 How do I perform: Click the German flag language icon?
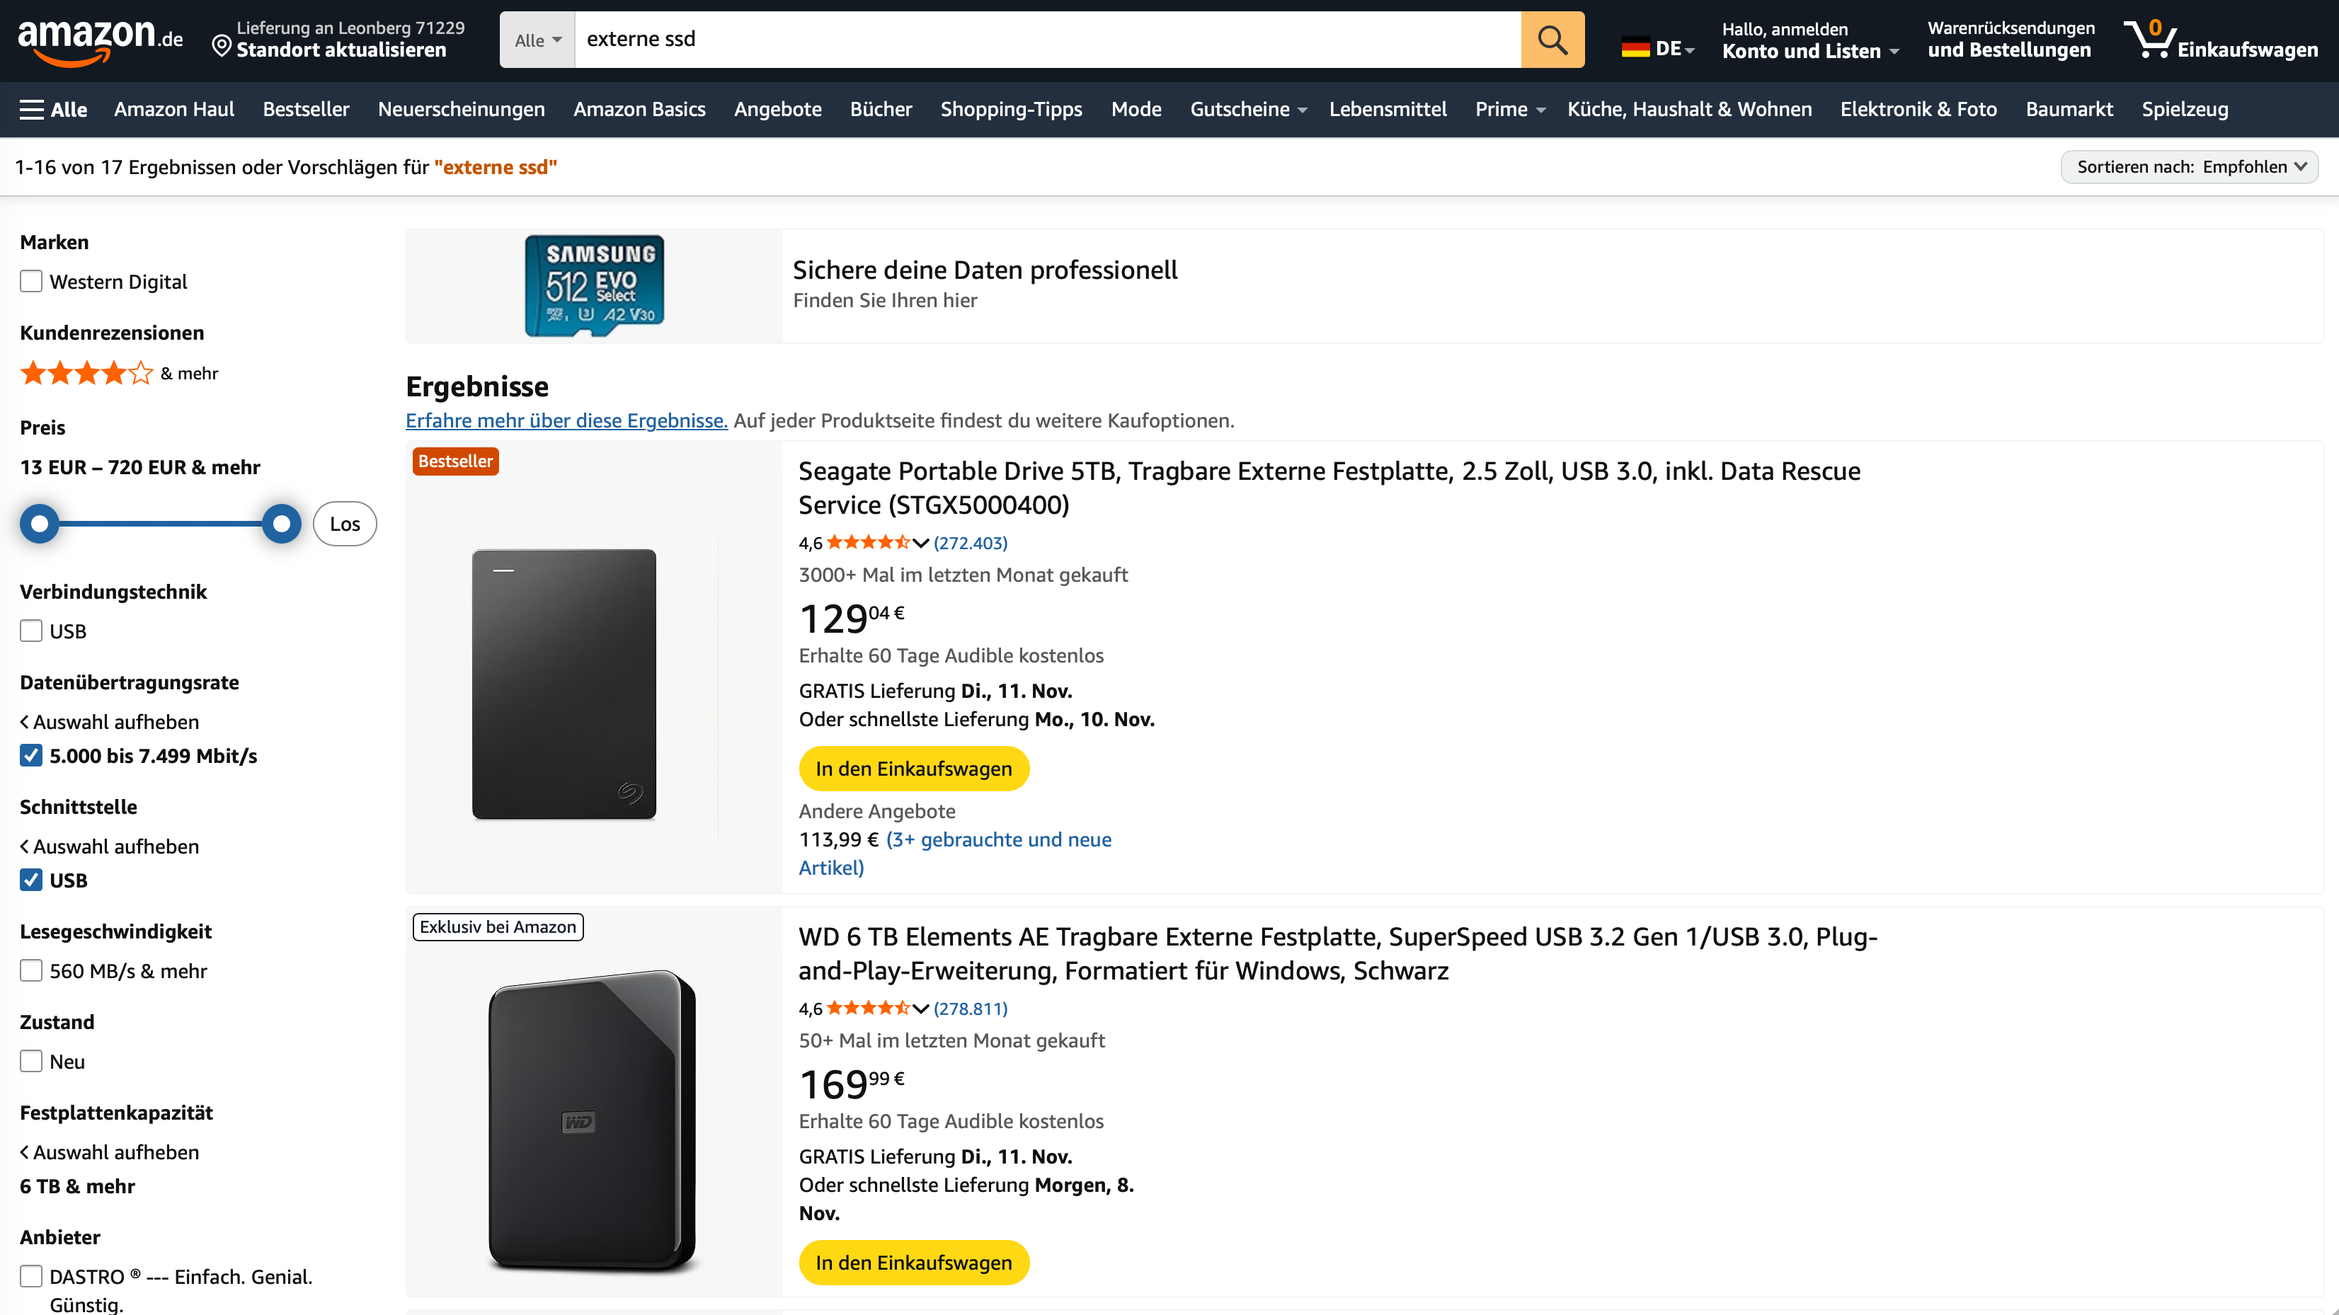(1635, 48)
